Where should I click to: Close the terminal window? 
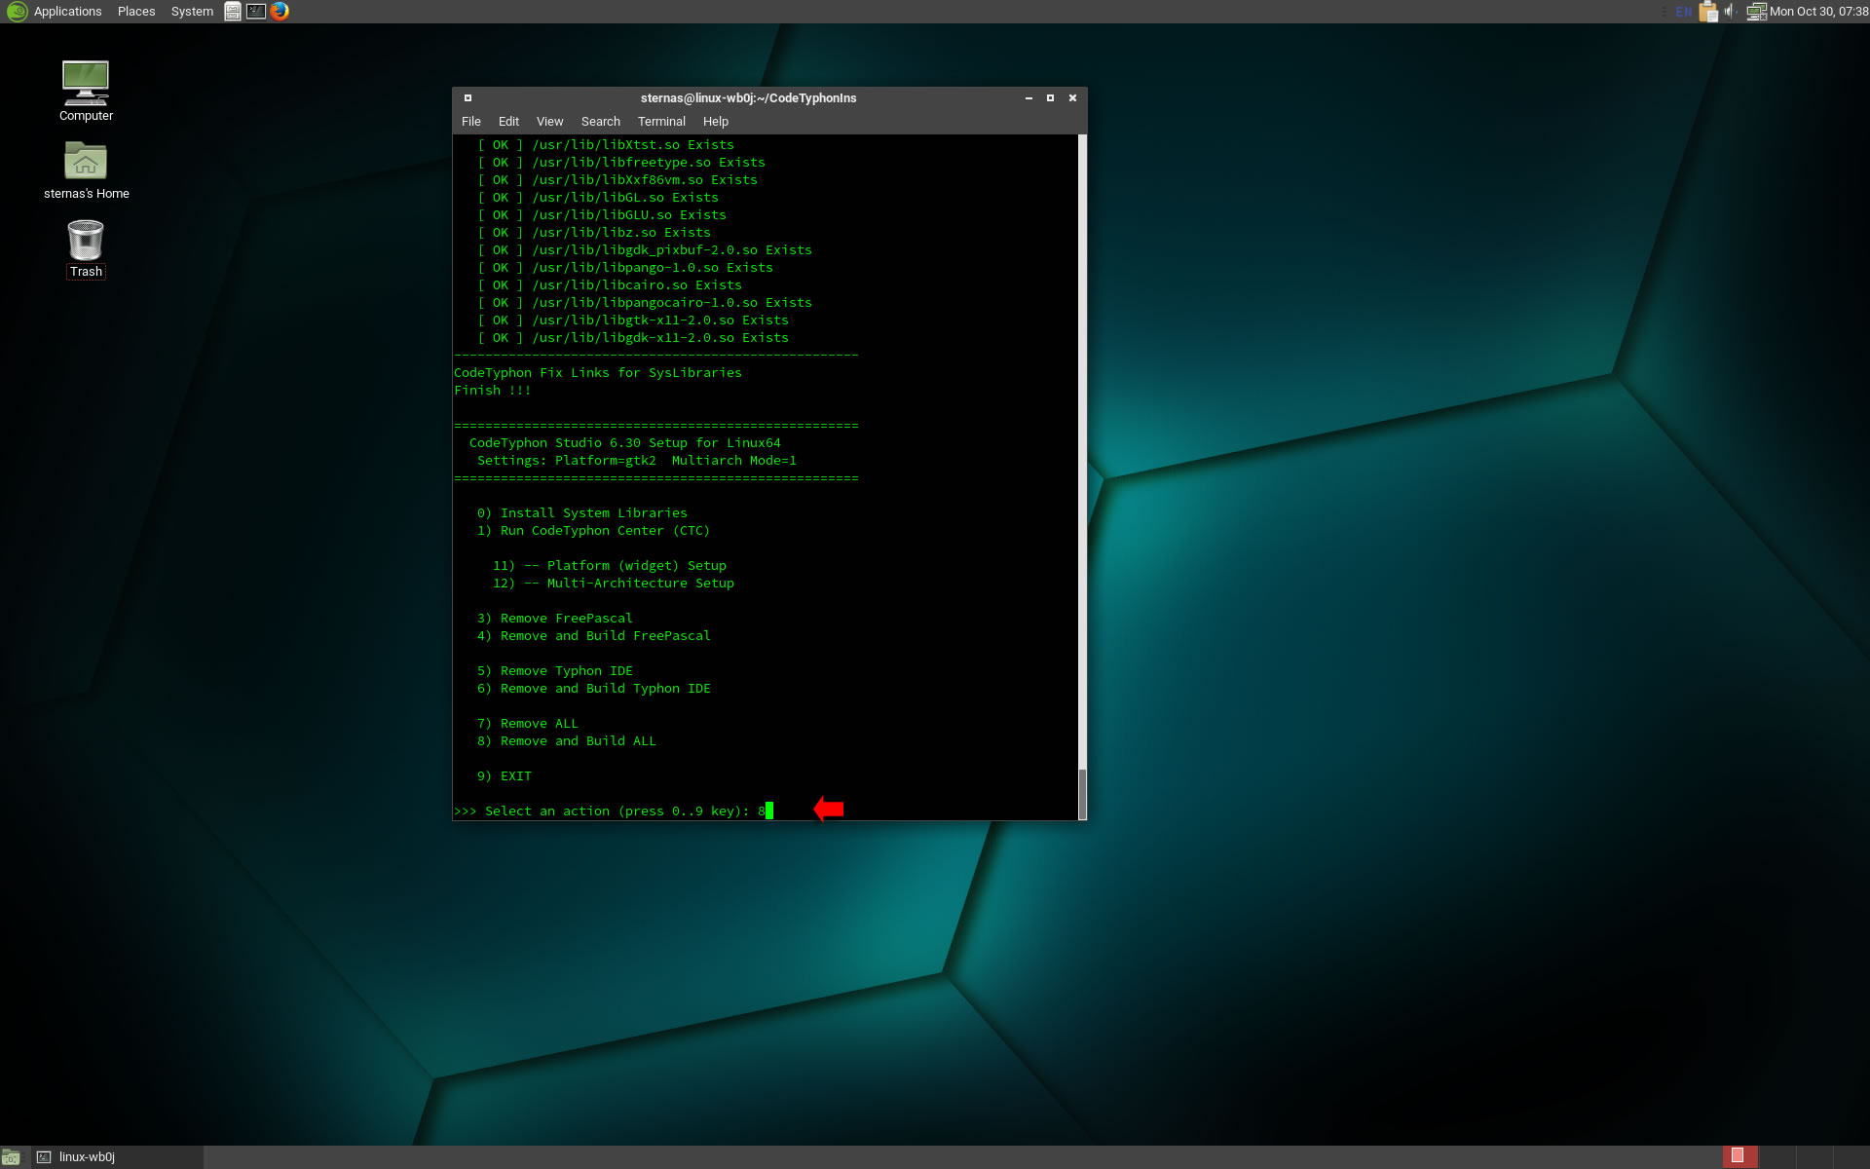(x=1072, y=98)
